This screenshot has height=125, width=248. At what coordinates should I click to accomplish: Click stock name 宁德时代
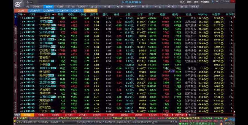pos(45,25)
